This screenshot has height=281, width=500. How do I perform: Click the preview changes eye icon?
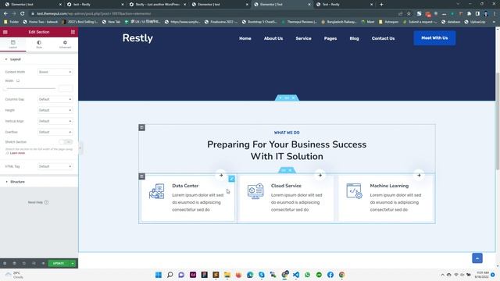pos(43,264)
